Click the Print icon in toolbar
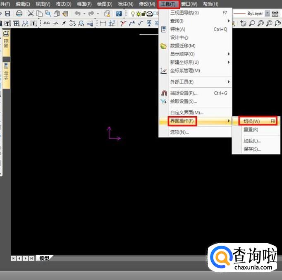The image size is (282, 280). pyautogui.click(x=19, y=14)
